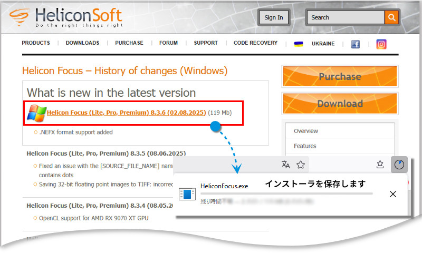Click the Helicon Focus 8.3.4 version heading
This screenshot has height=254, width=422.
(100, 206)
